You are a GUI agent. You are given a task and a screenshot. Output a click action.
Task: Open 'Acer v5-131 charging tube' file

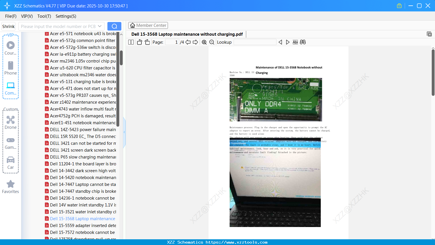[x=81, y=82]
